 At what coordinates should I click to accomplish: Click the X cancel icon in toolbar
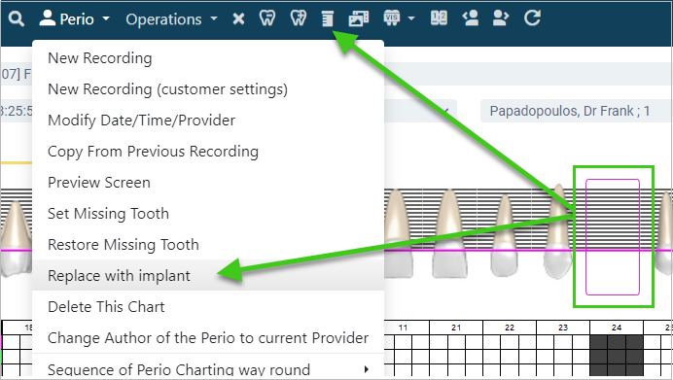coord(238,18)
